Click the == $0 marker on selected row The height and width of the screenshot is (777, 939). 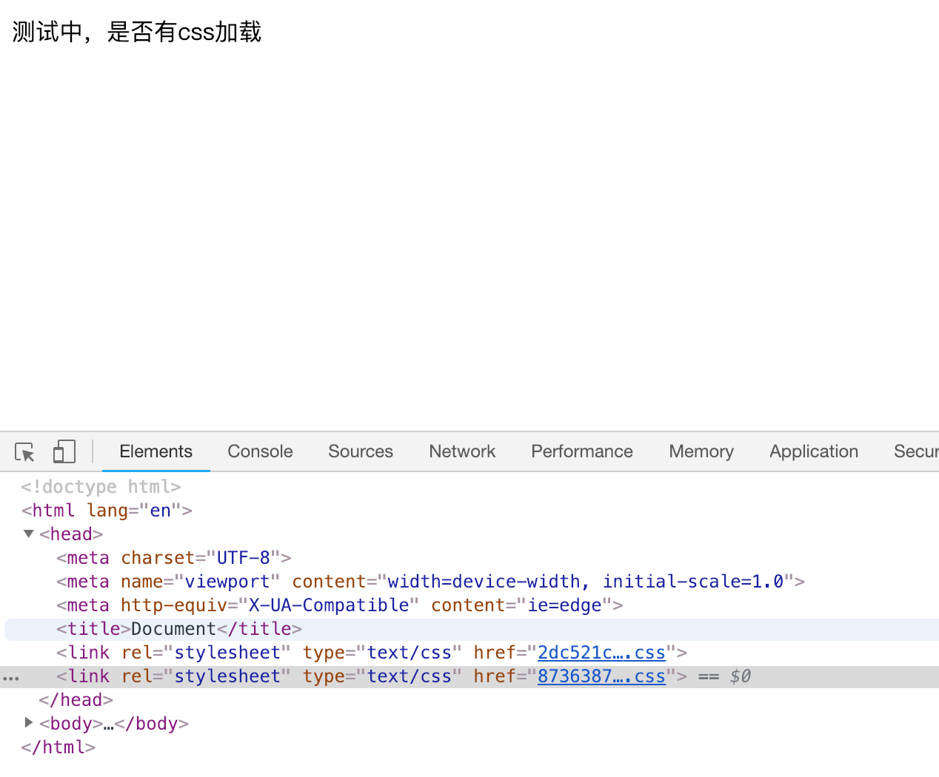pyautogui.click(x=724, y=676)
